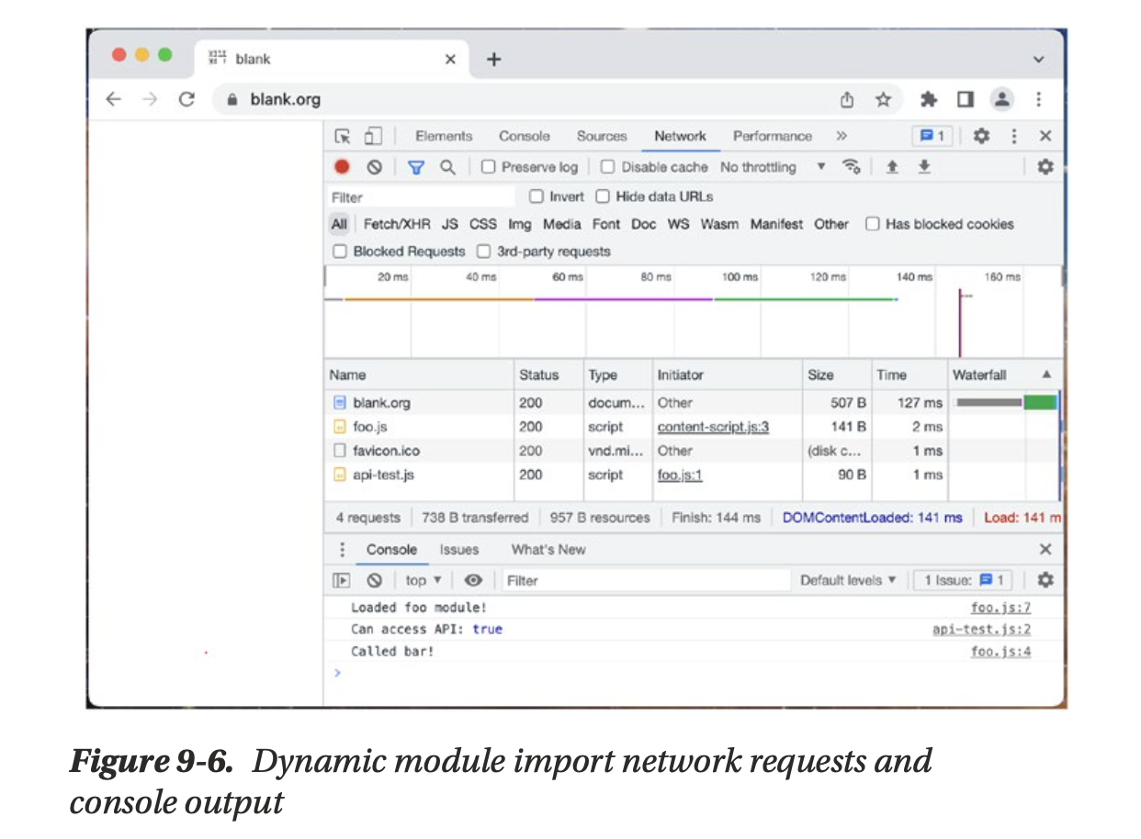Open the top JavaScript context dropdown
The image size is (1141, 839).
[x=424, y=580]
